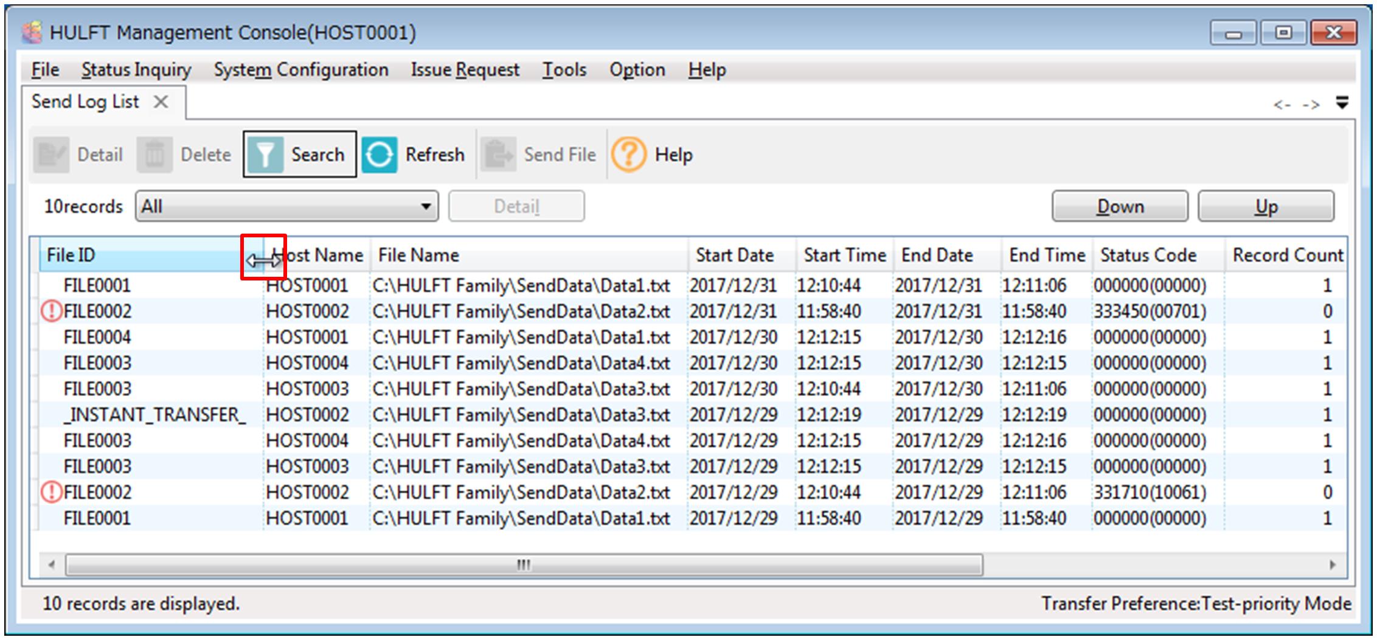Screen dimensions: 1377x640
Task: Sort by File ID column header
Action: (x=151, y=255)
